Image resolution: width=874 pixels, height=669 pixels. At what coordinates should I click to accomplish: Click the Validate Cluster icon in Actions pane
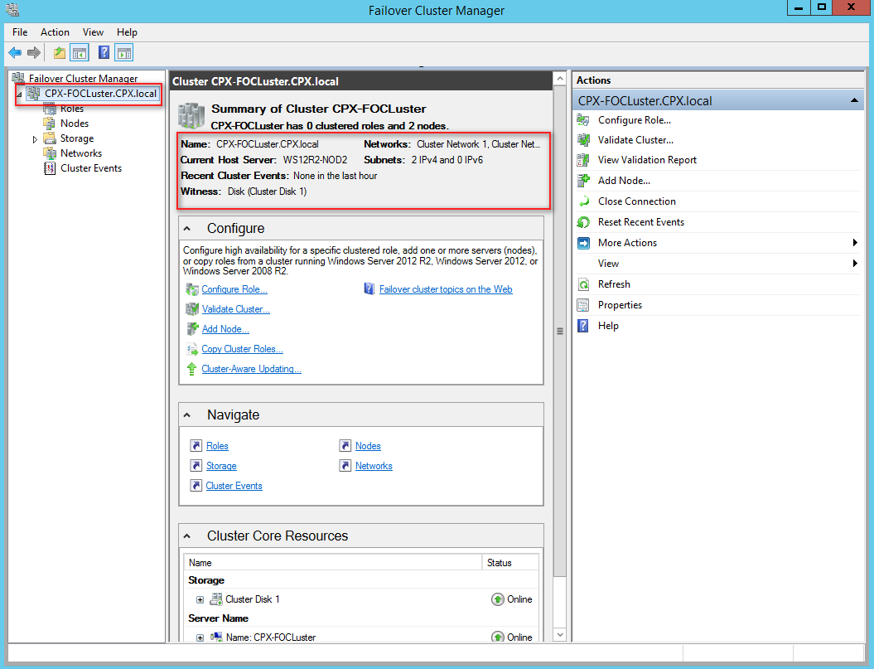coord(583,140)
